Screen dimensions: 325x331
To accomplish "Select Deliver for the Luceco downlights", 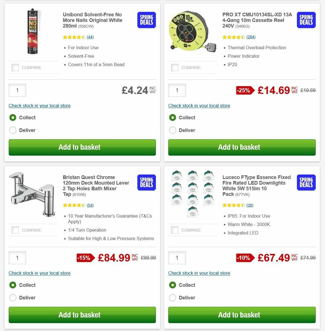I will (172, 298).
